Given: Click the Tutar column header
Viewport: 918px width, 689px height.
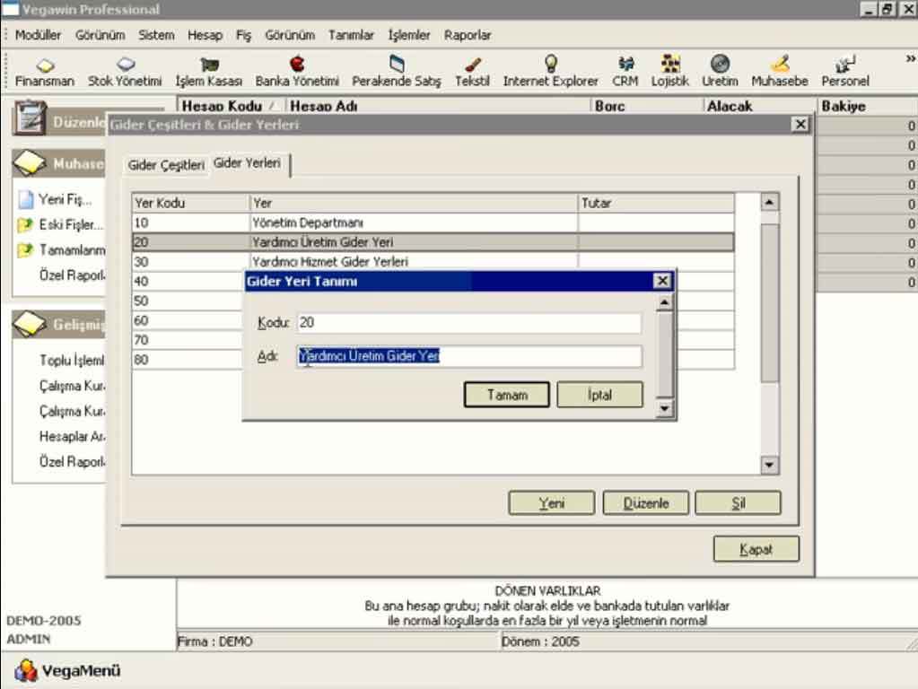Looking at the screenshot, I should pyautogui.click(x=656, y=203).
